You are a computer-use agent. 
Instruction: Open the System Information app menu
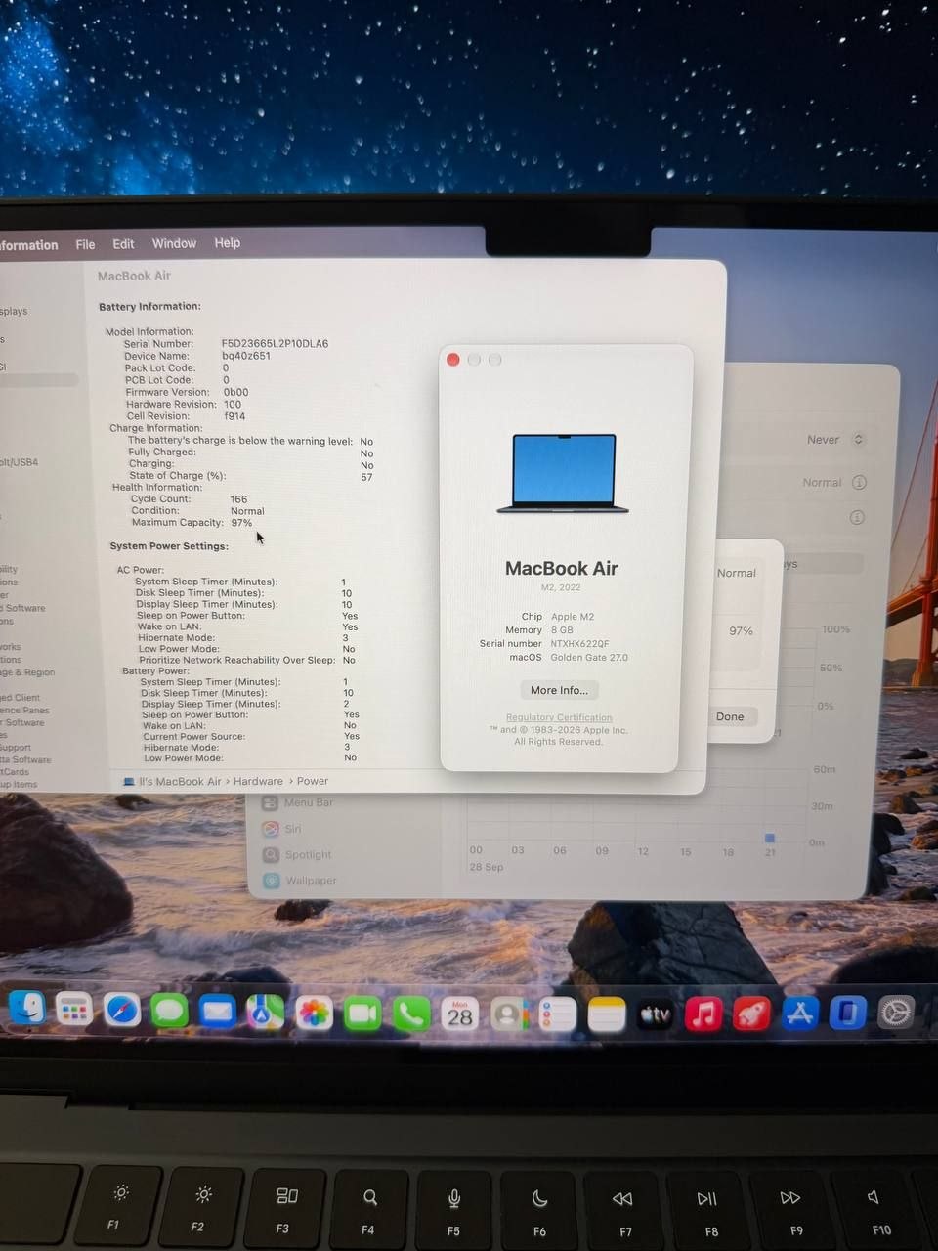(28, 245)
